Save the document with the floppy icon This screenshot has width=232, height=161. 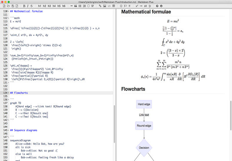click(13, 6)
